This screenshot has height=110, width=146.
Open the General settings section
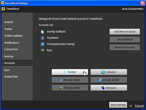8,22
